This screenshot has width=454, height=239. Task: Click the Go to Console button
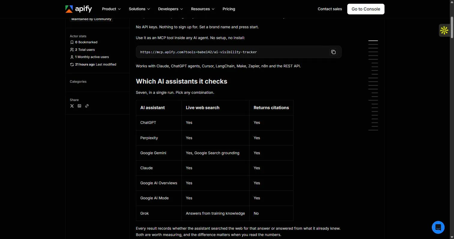tap(366, 9)
